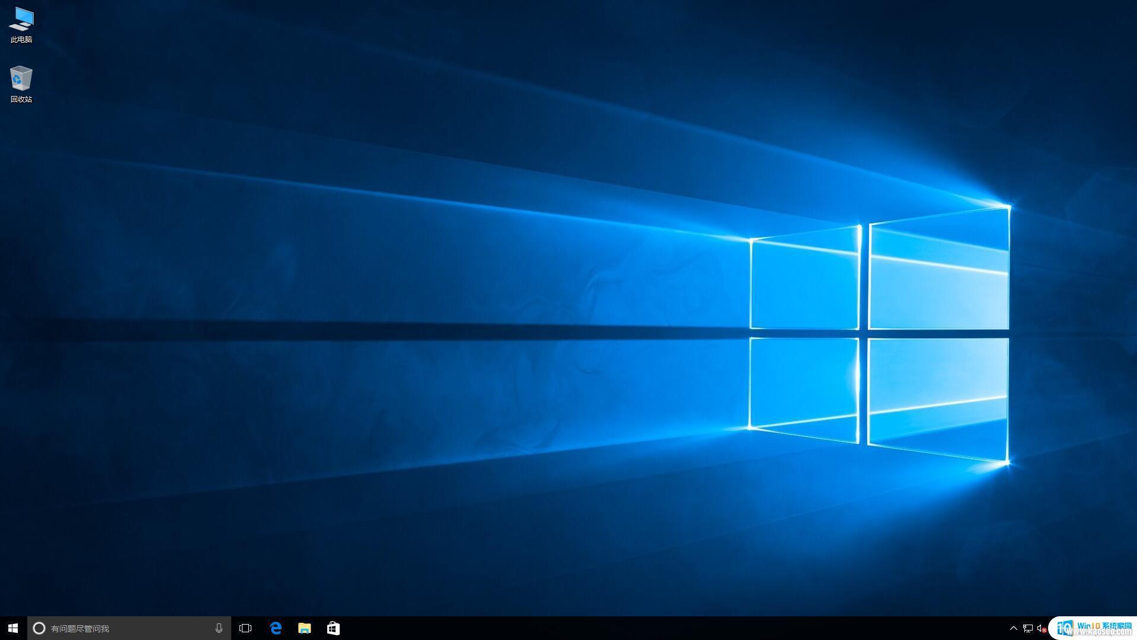This screenshot has width=1137, height=640.
Task: Show hidden system tray icons
Action: [x=1013, y=628]
